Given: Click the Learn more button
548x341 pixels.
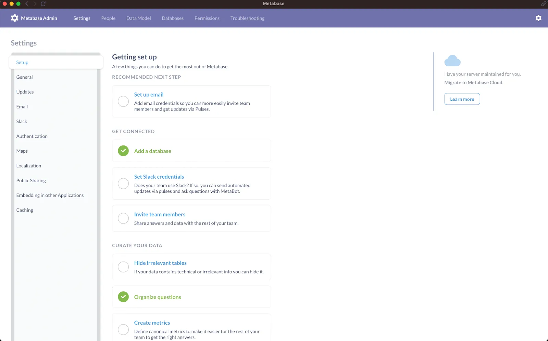Looking at the screenshot, I should [462, 99].
